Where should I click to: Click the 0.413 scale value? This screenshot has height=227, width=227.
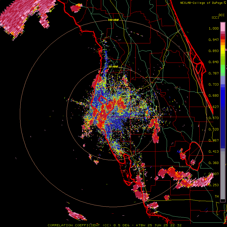[214, 152]
